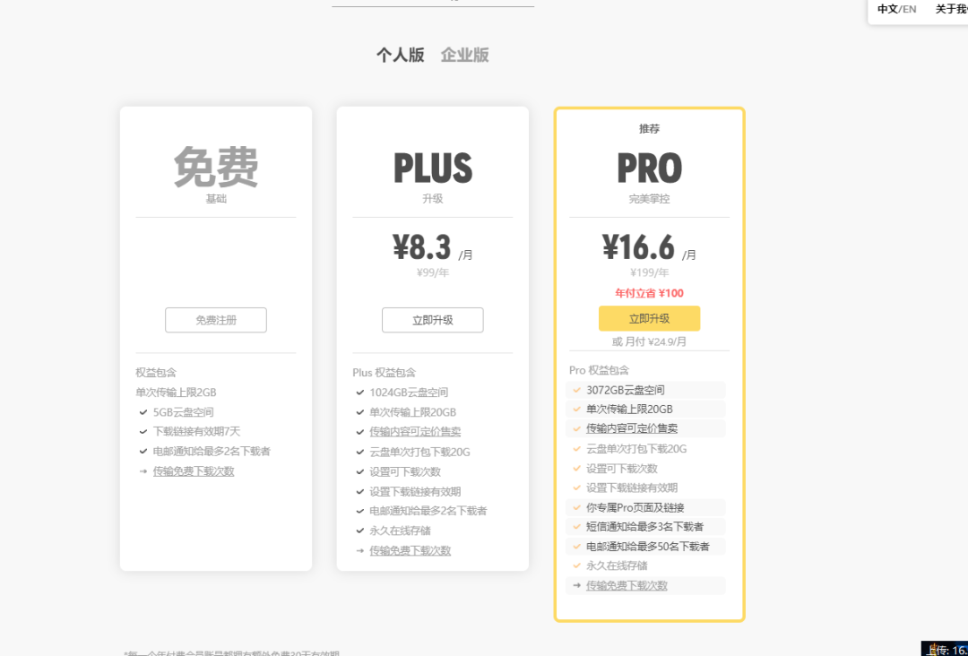Screen dimensions: 968x656
Task: Click 云盘单次打包下载20G in PRO card
Action: (x=636, y=449)
